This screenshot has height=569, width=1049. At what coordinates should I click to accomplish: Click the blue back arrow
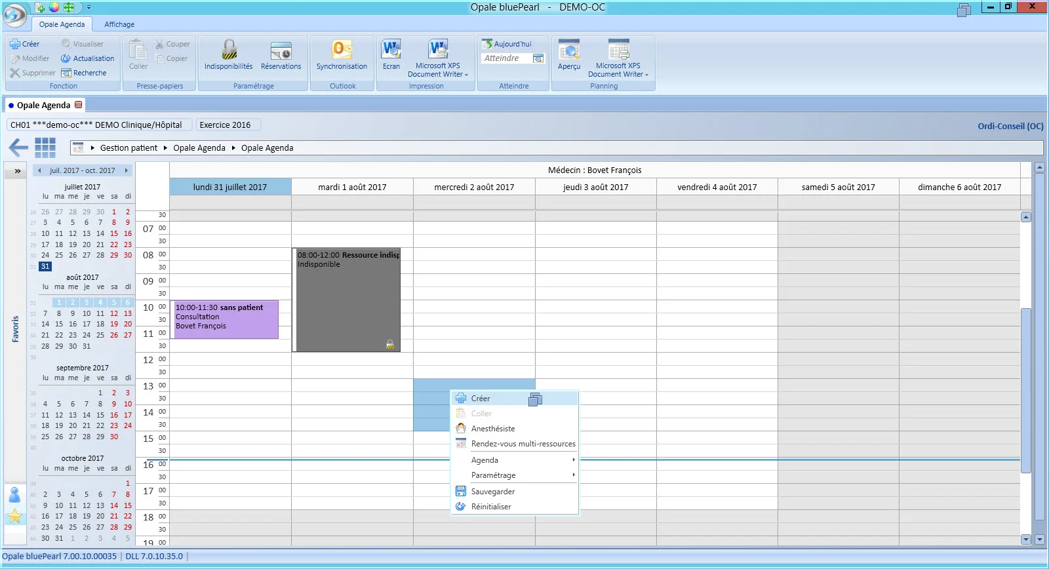click(x=18, y=147)
